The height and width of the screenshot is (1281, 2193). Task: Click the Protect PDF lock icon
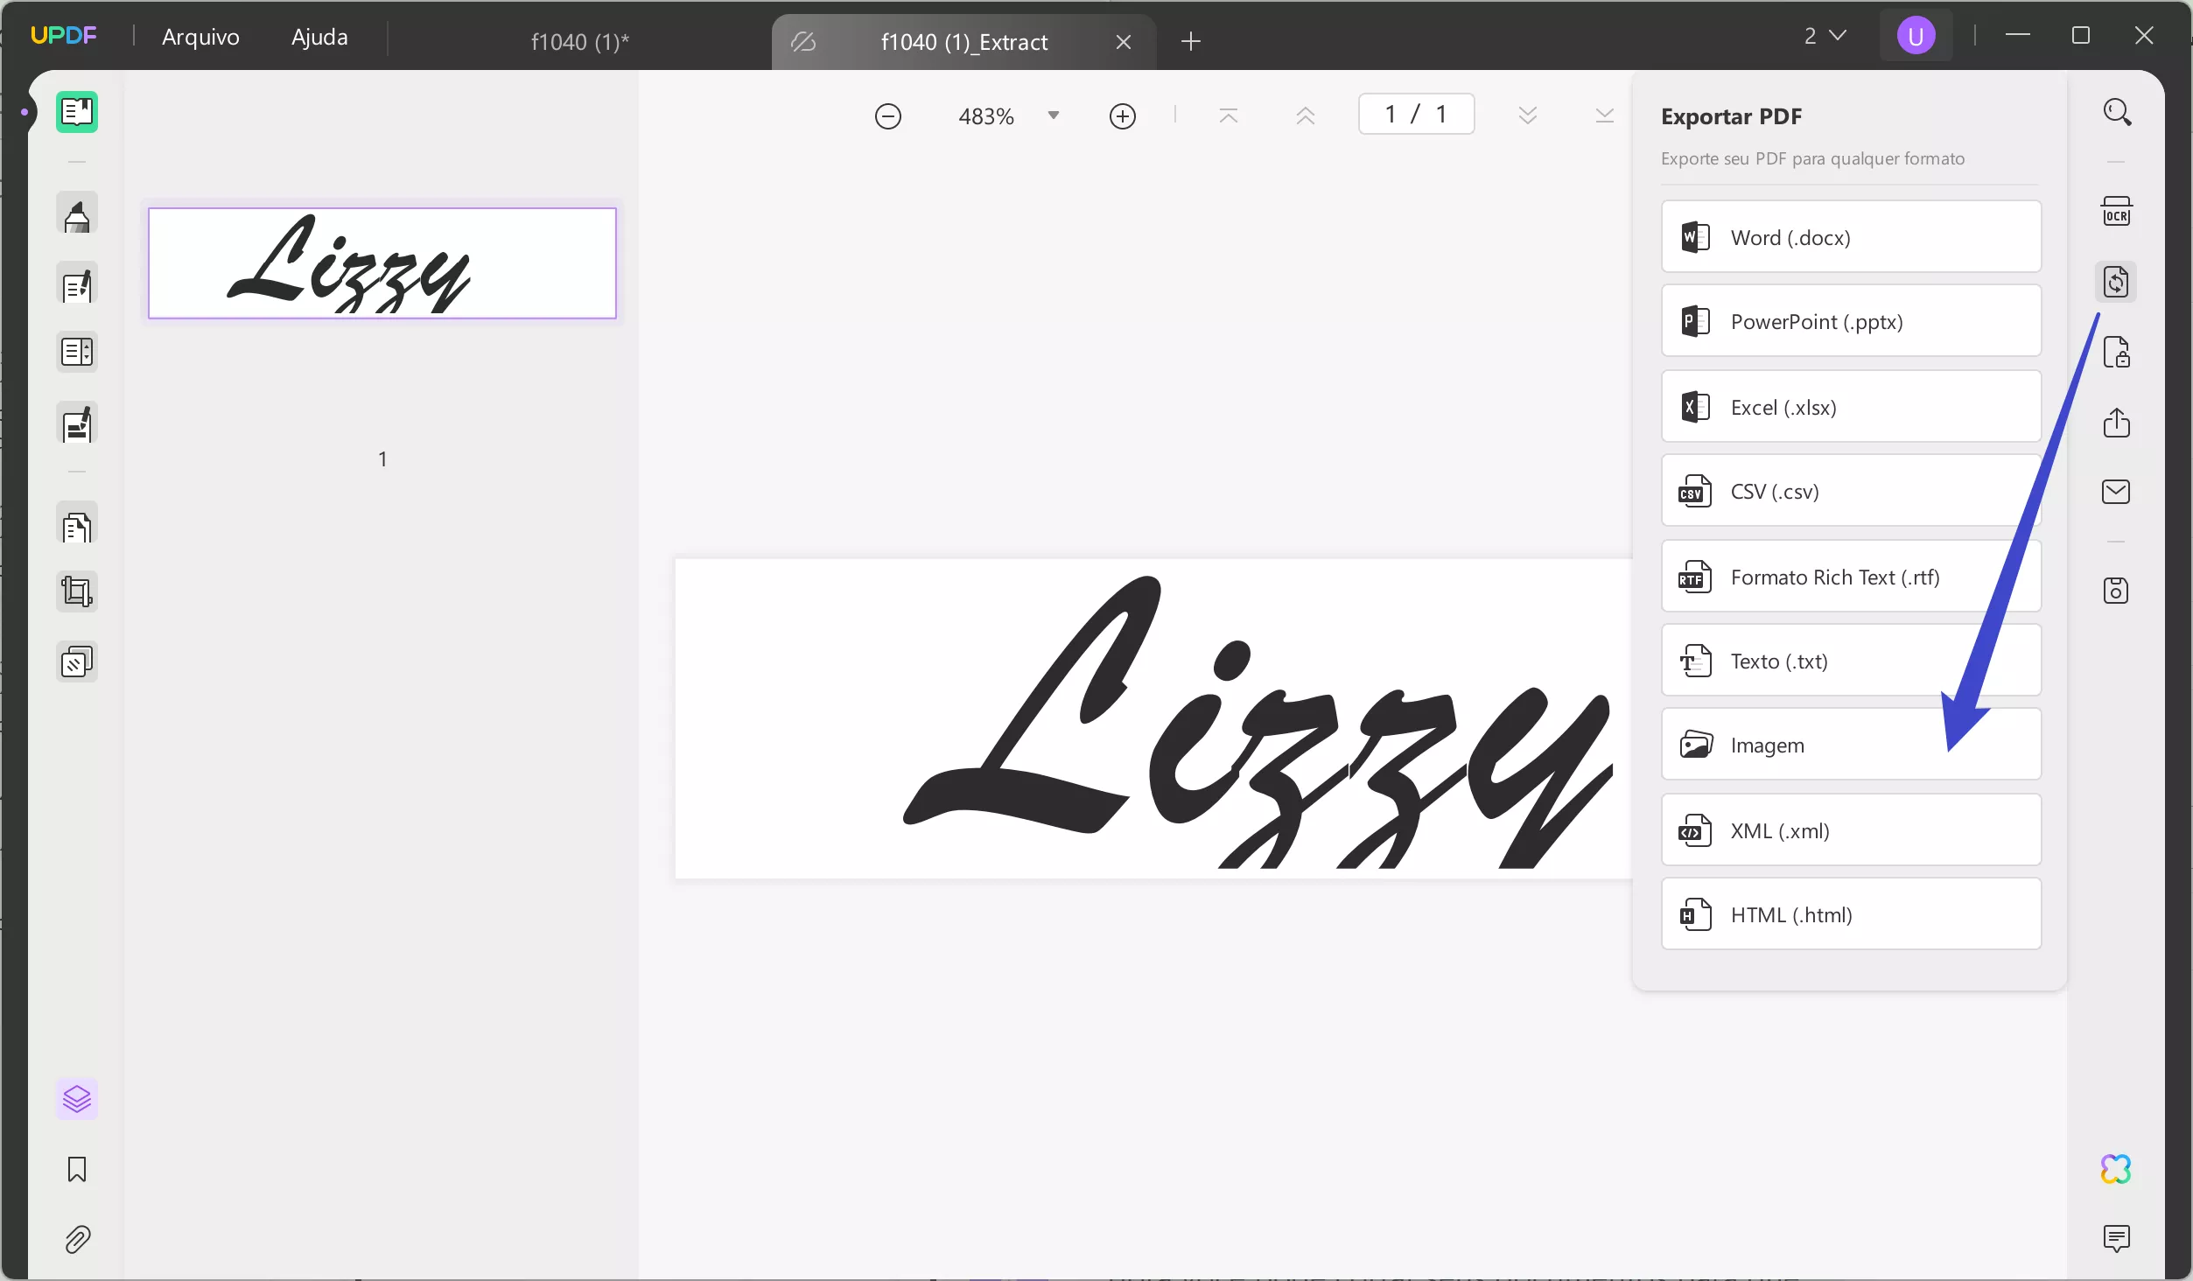(2116, 352)
